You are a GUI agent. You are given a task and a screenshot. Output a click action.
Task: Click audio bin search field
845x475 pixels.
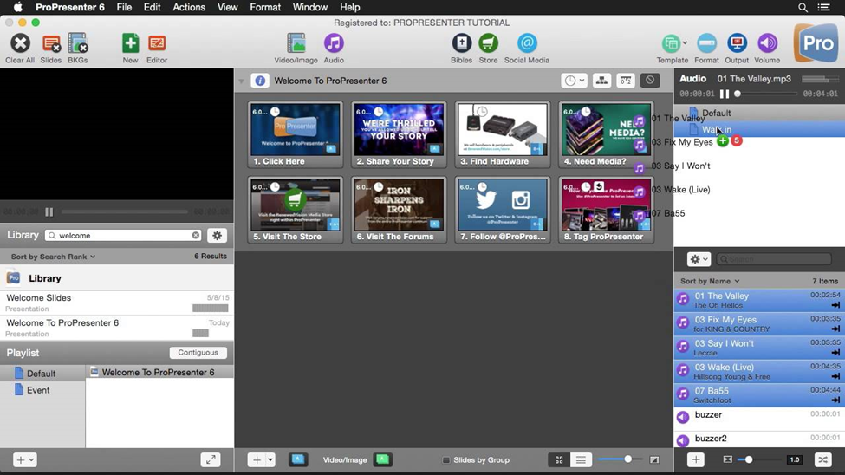click(774, 259)
